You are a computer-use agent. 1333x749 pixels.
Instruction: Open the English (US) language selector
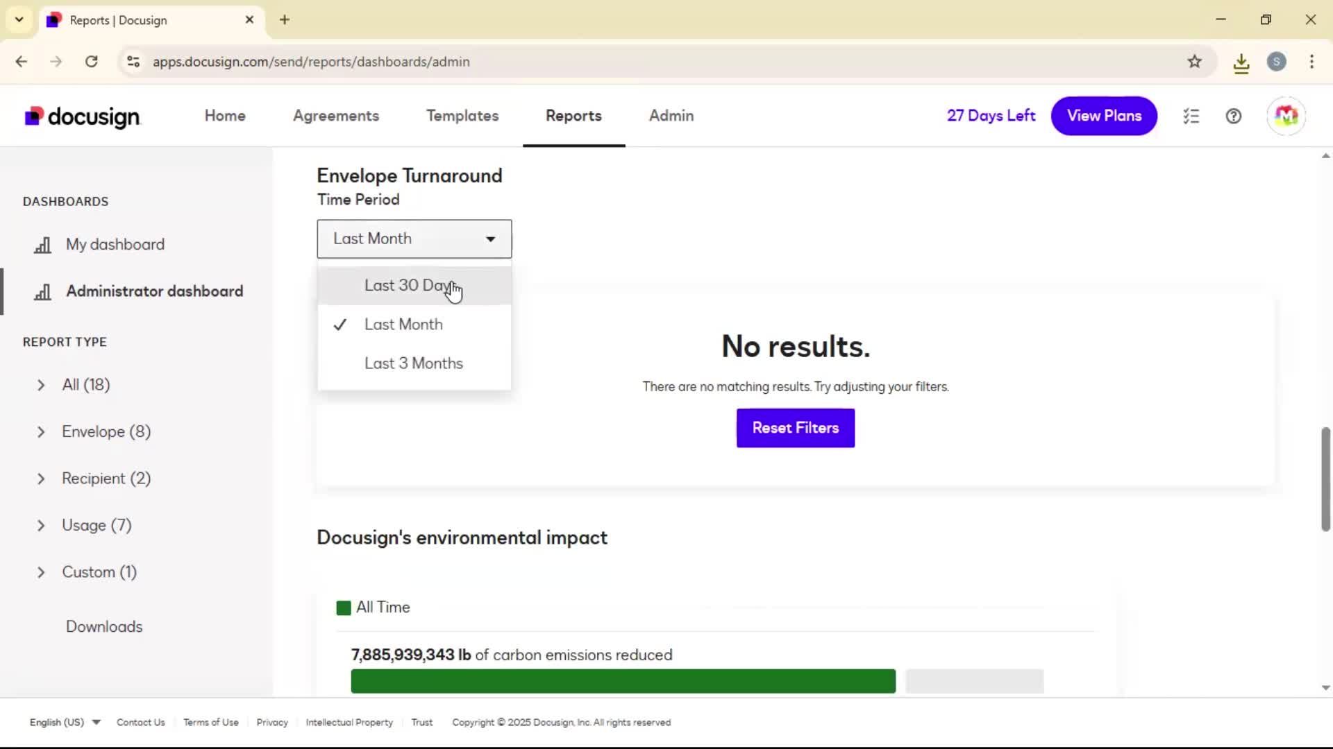pos(65,723)
